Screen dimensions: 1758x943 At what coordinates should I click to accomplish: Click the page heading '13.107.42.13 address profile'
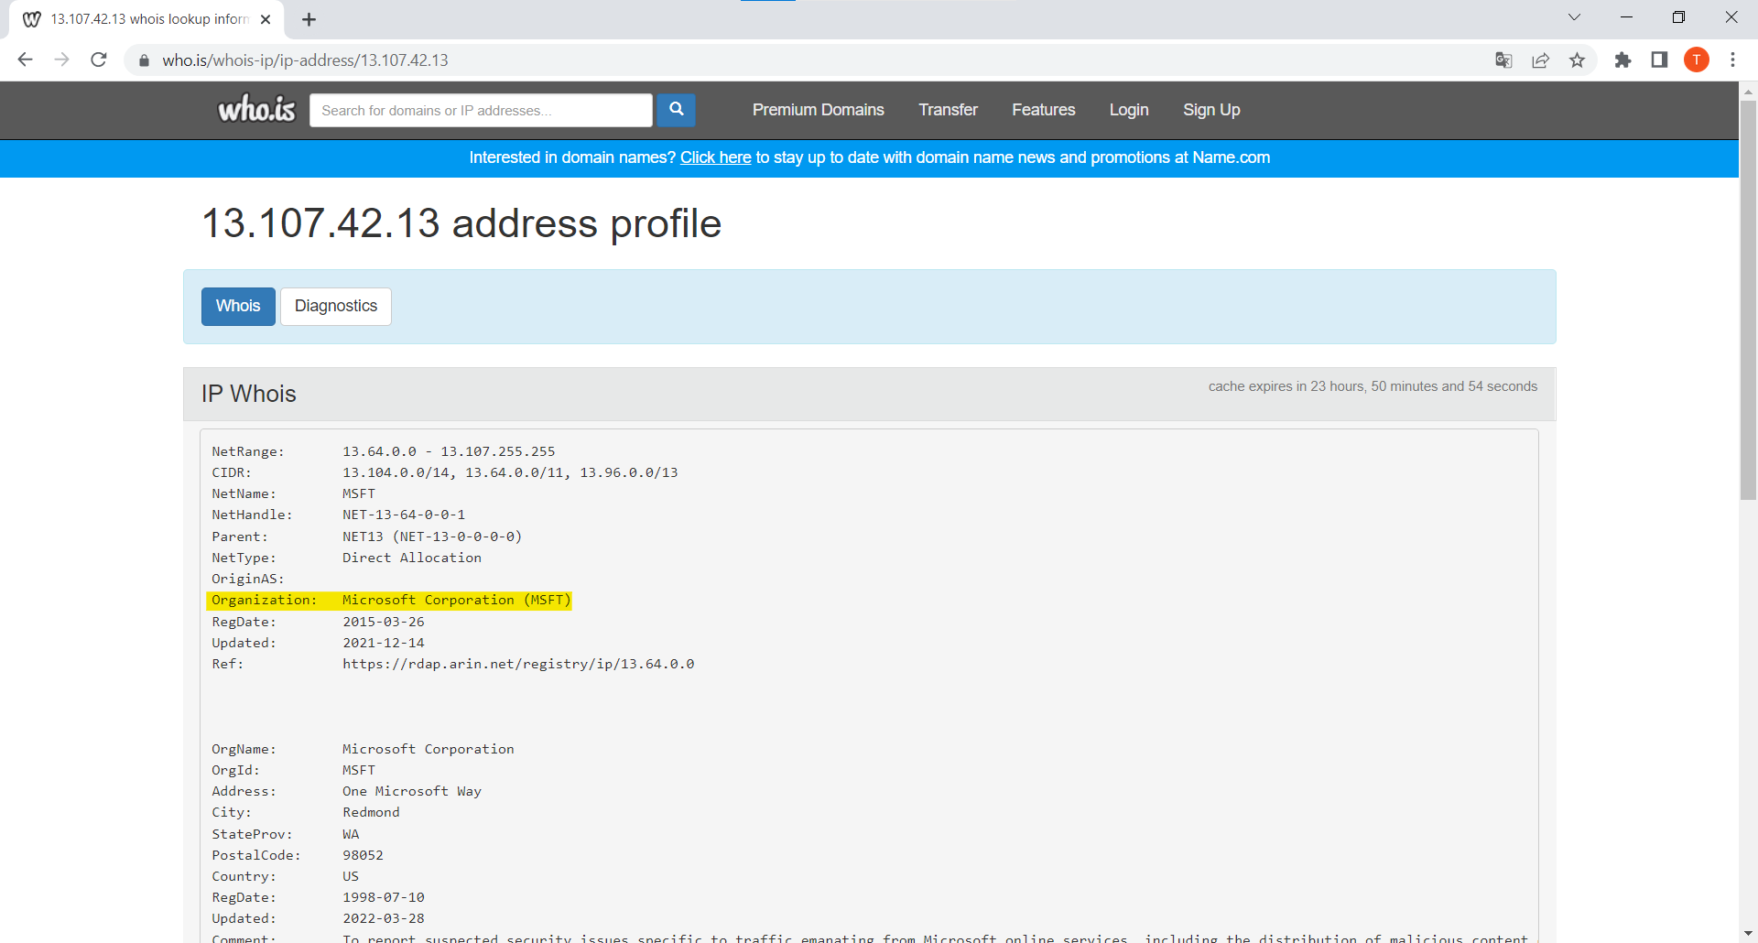coord(461,223)
